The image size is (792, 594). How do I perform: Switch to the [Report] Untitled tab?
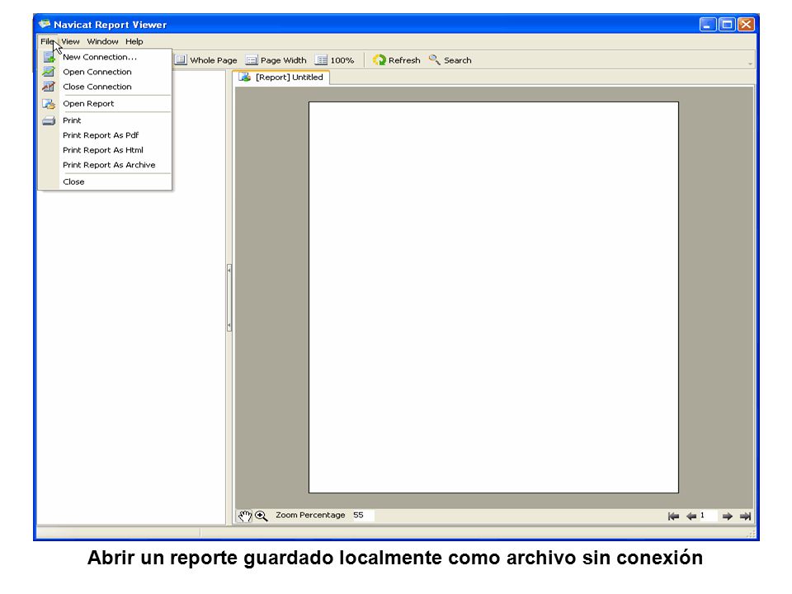coord(280,78)
